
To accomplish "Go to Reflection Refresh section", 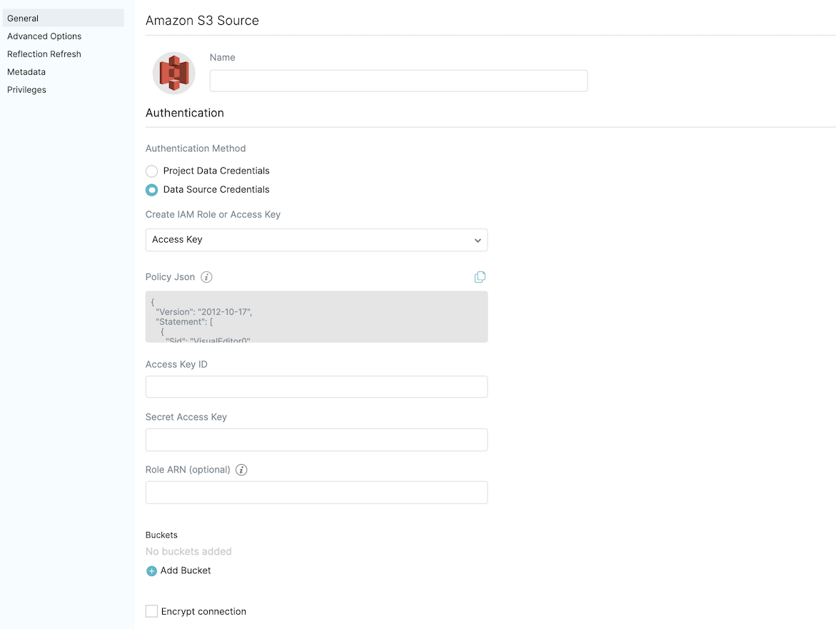I will coord(44,54).
